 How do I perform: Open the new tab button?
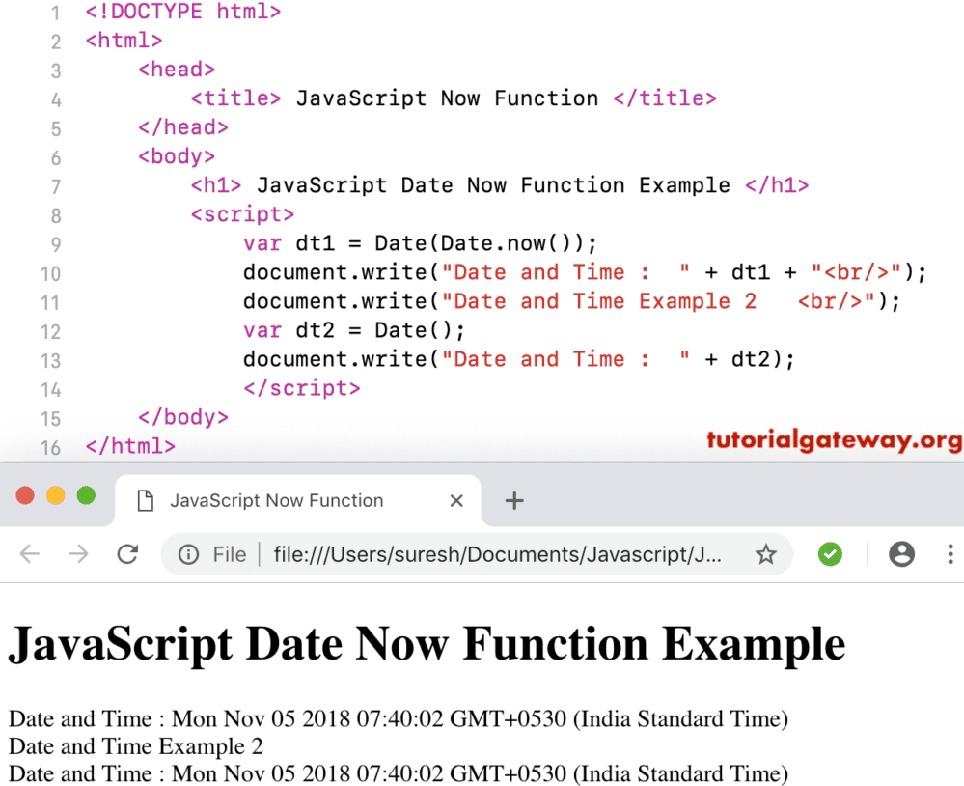tap(514, 500)
